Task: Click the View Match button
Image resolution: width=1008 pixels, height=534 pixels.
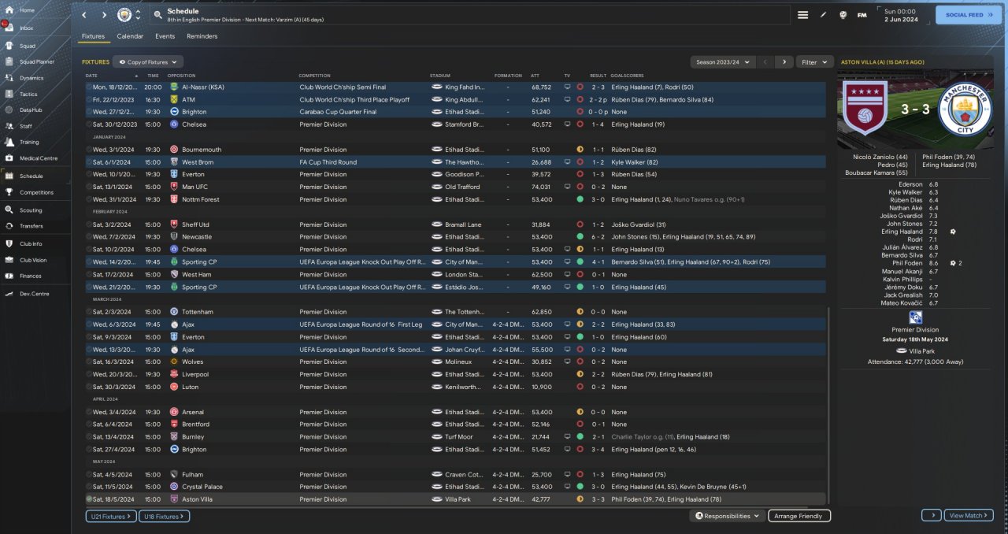Action: click(x=969, y=515)
